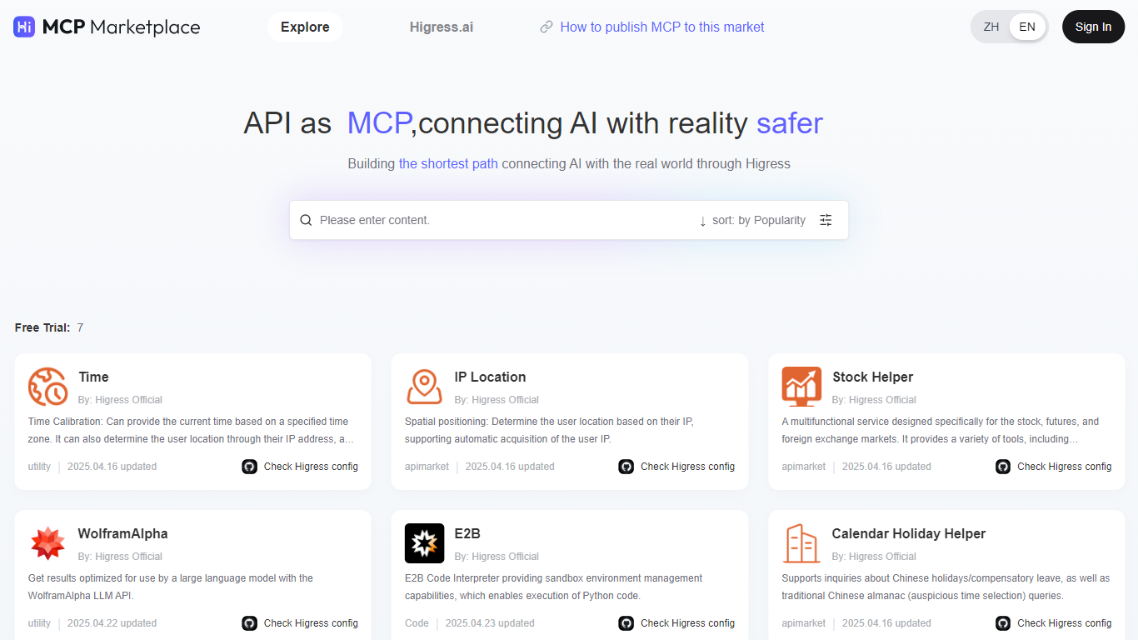Select the Explore tab
This screenshot has width=1138, height=640.
305,27
